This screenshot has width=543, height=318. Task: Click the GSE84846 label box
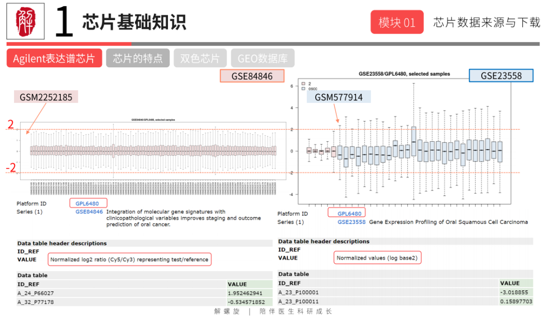(x=252, y=76)
